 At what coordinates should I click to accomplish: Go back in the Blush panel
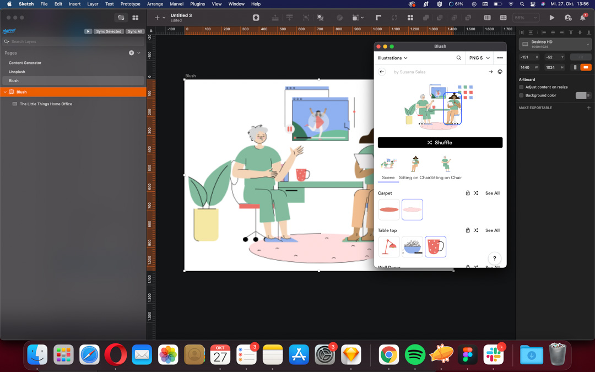click(382, 72)
